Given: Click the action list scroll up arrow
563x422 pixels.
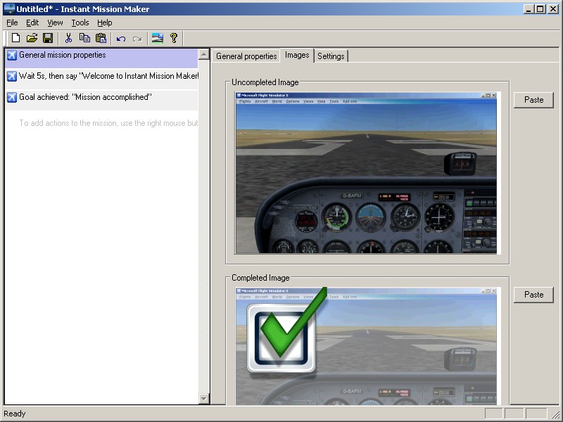Looking at the screenshot, I should [x=204, y=55].
